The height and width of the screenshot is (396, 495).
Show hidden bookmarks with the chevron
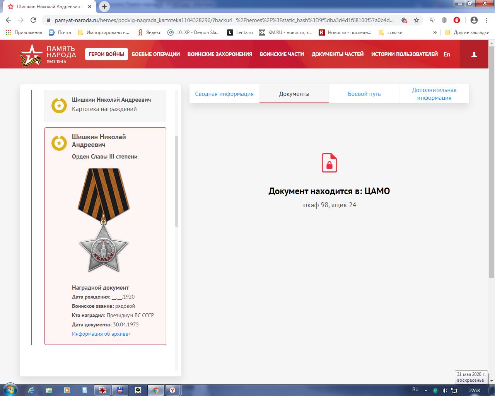pos(435,32)
